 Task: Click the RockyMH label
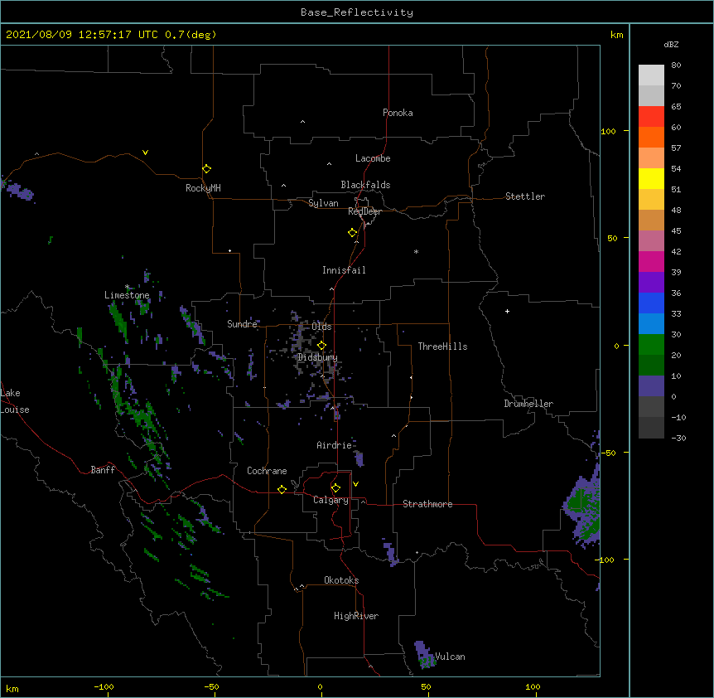coord(203,188)
